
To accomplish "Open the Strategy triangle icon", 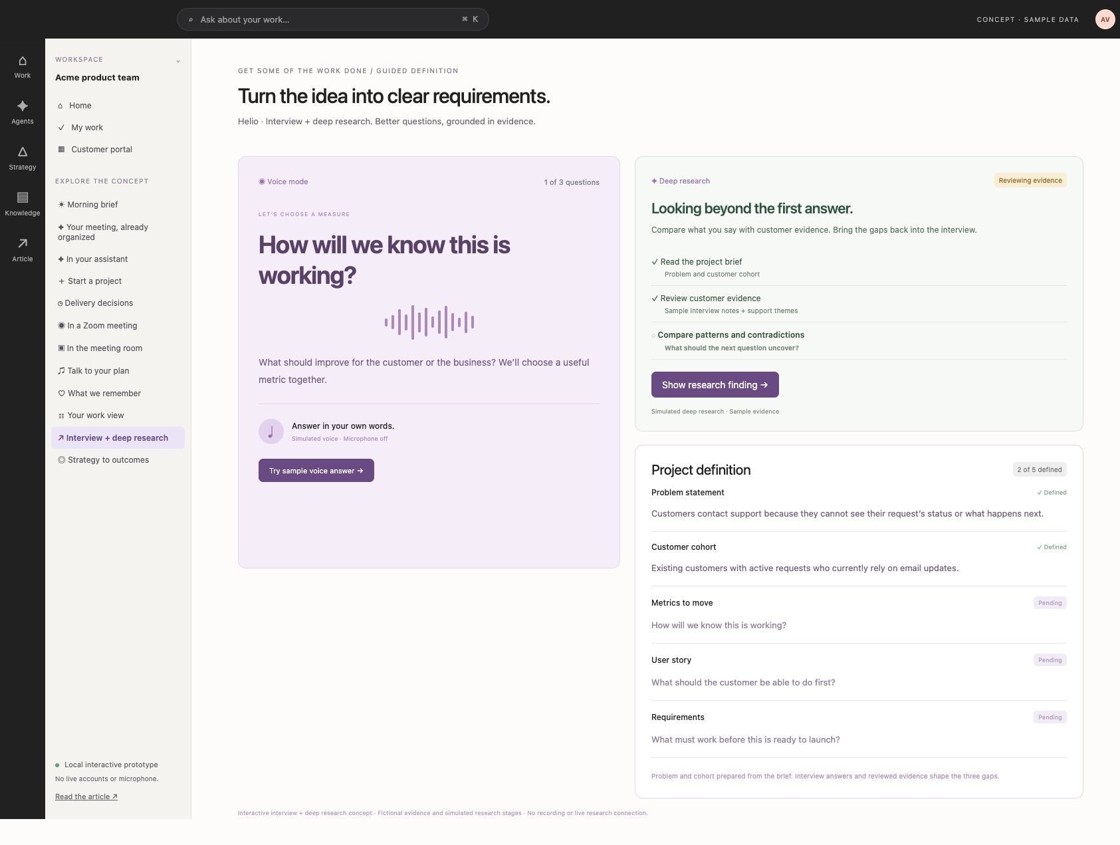I will [x=22, y=152].
